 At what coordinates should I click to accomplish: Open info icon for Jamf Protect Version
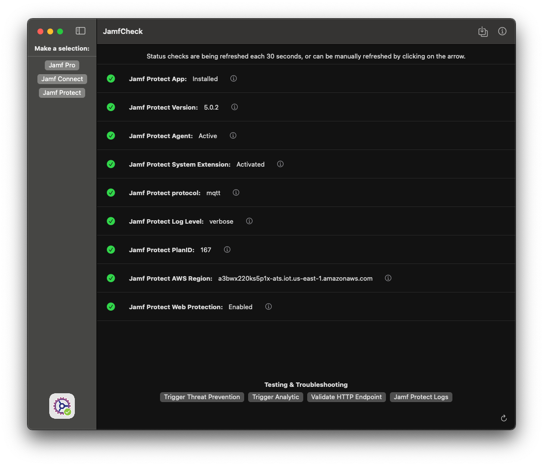234,107
